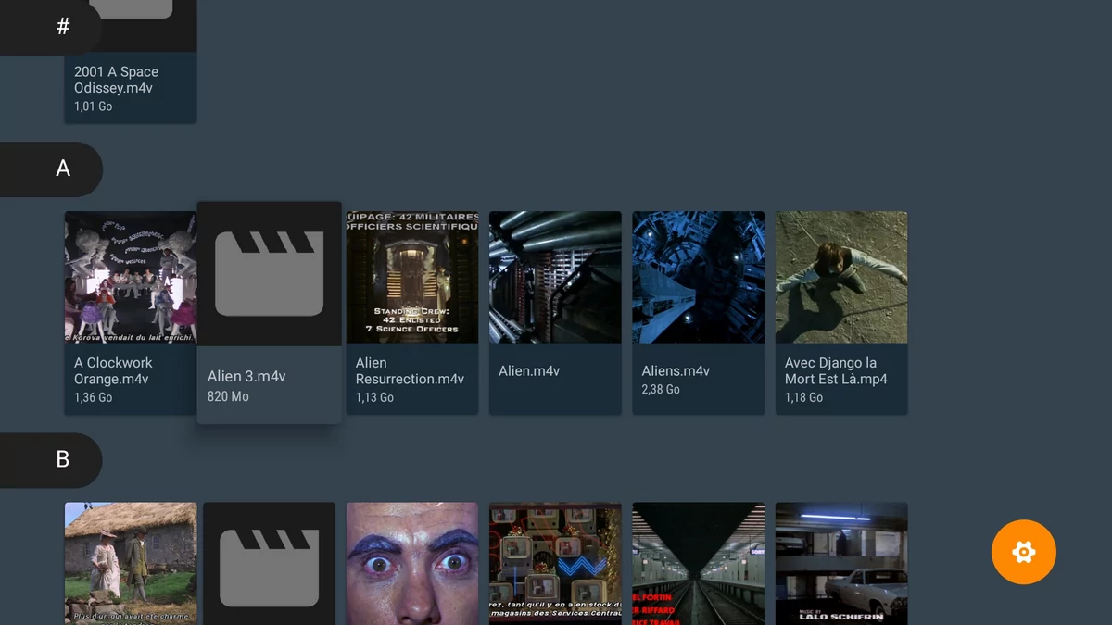Open the face with blue eyebrows thumbnail
Viewport: 1112px width, 625px height.
coord(412,564)
